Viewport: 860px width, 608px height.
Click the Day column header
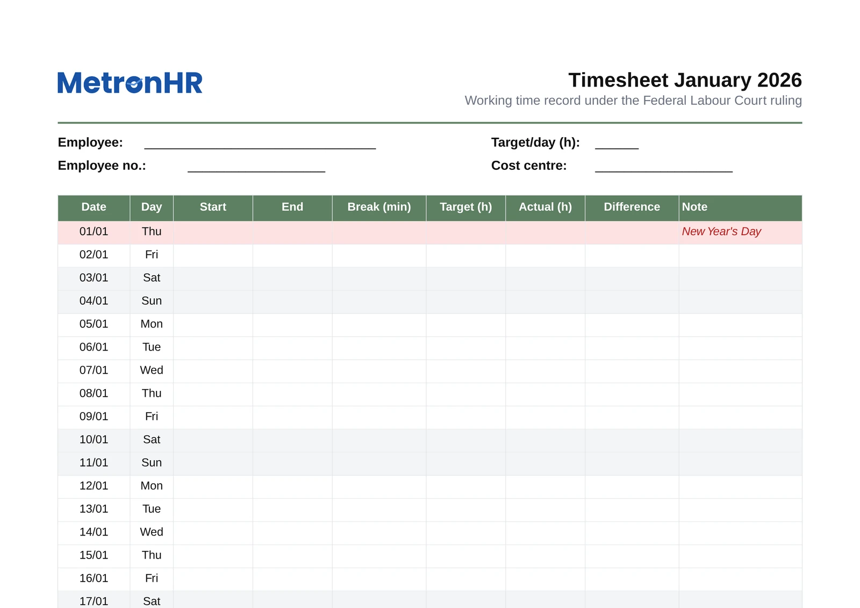click(x=152, y=208)
